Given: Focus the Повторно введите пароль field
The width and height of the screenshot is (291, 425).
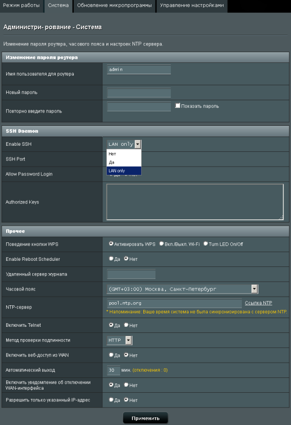Looking at the screenshot, I should [x=139, y=106].
